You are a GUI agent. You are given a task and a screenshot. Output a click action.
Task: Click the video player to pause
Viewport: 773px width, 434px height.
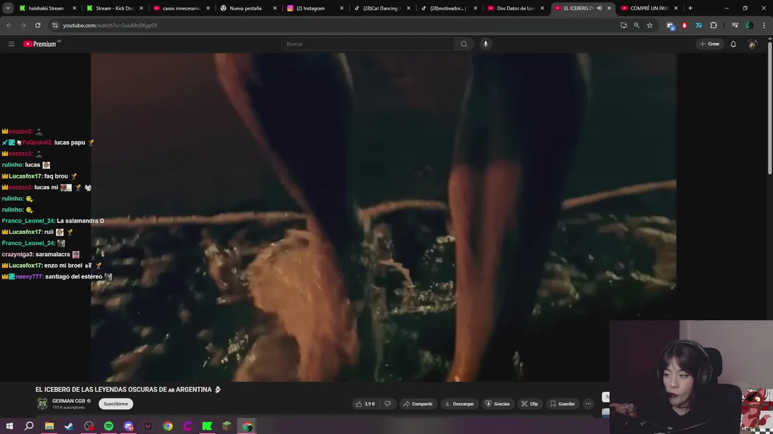coord(383,217)
